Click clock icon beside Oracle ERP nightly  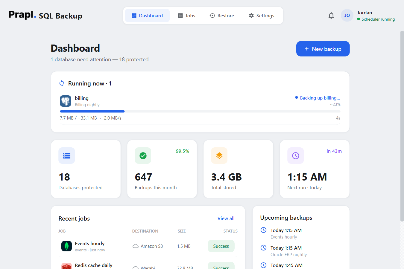[x=263, y=248]
